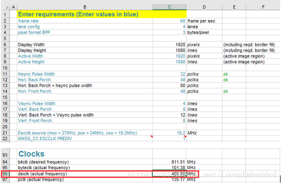Select 'Active Width' label cell
281x183 pixels.
click(x=85, y=56)
